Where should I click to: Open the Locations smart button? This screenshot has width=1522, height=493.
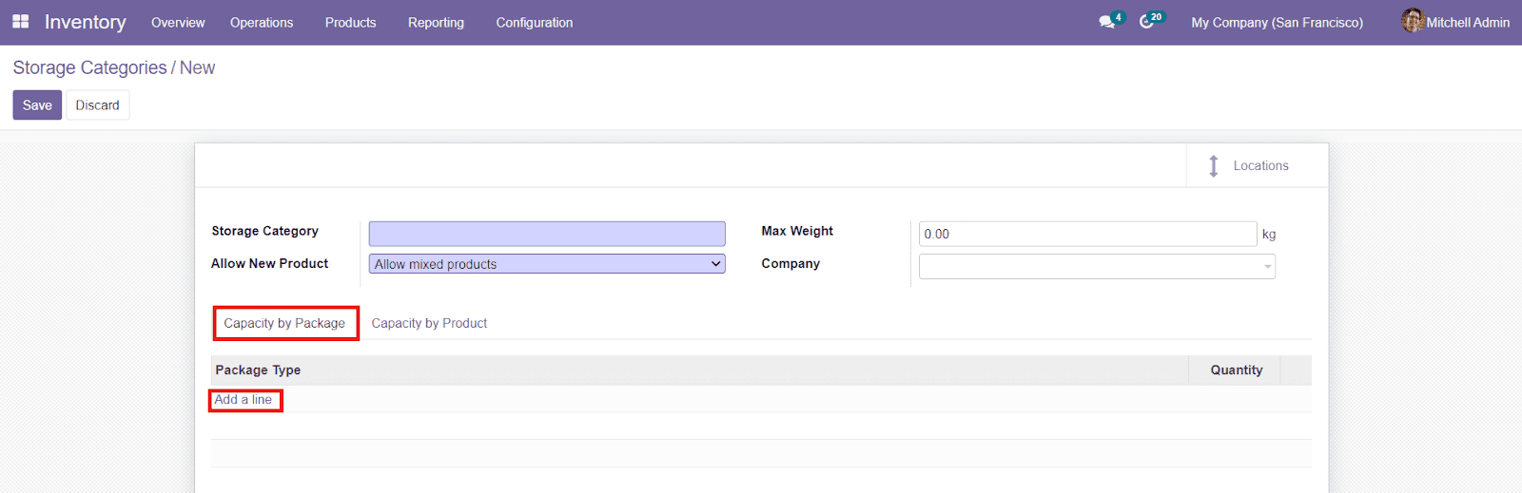tap(1257, 165)
